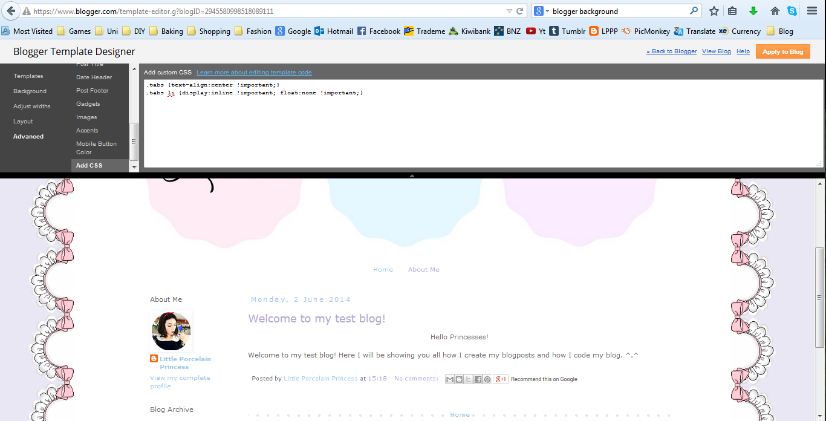Choose Accents in Advanced list

click(x=87, y=131)
